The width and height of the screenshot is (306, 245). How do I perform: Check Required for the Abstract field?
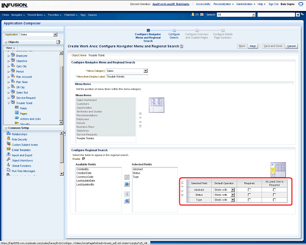(249, 189)
